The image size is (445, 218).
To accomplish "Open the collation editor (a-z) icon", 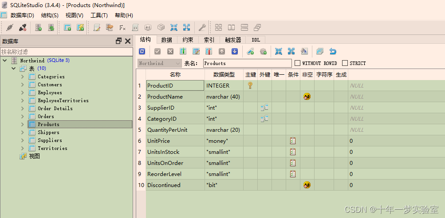I will pos(148,27).
